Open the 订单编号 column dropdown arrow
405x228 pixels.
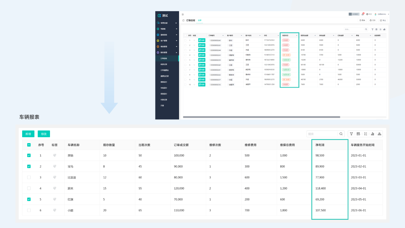223,35
